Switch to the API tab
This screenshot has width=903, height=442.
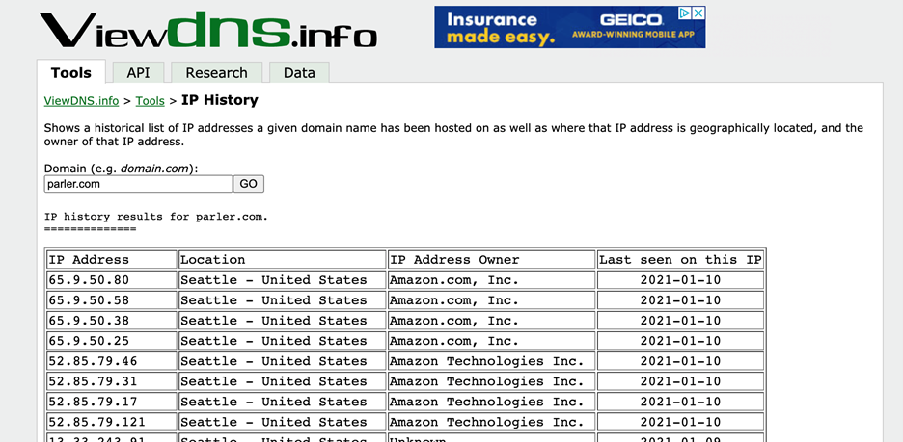[138, 73]
